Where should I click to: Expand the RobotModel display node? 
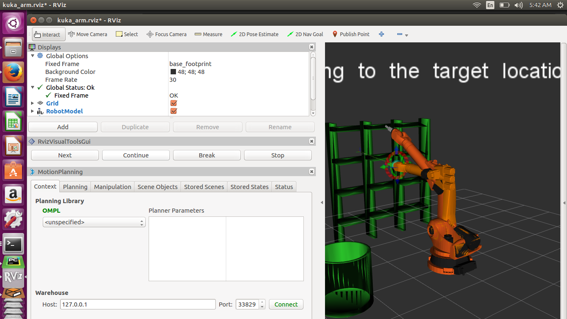tap(32, 111)
